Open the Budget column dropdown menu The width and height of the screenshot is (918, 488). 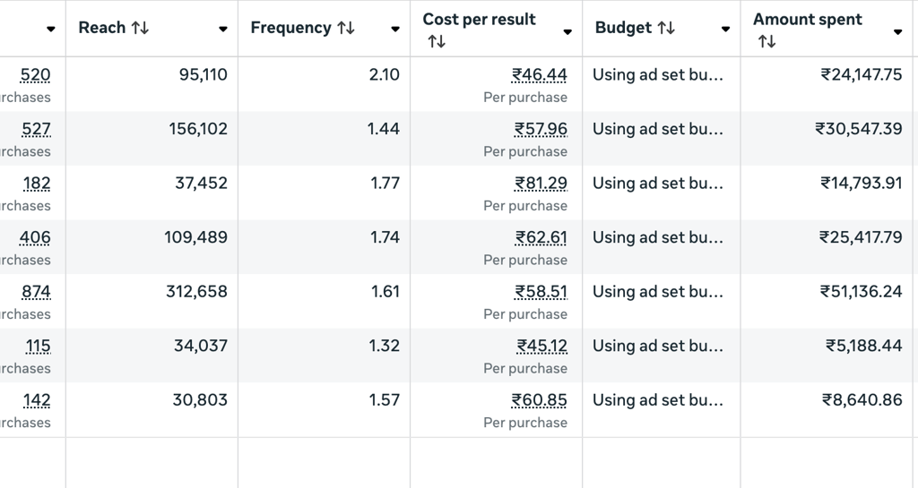(x=725, y=30)
